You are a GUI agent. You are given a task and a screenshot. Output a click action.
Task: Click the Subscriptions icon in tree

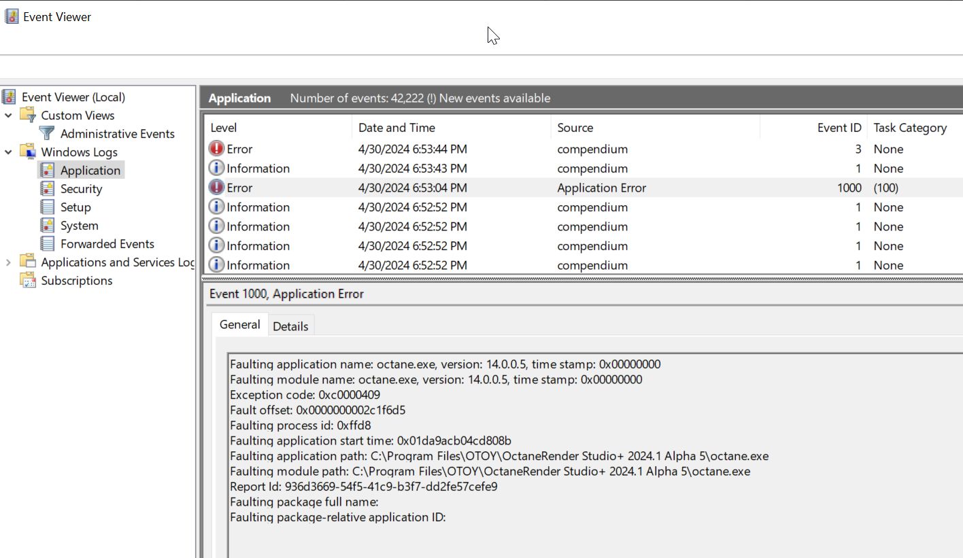click(x=28, y=281)
